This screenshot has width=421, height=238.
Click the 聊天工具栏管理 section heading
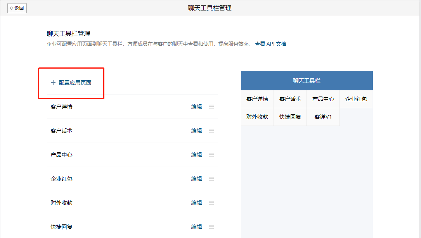(68, 34)
